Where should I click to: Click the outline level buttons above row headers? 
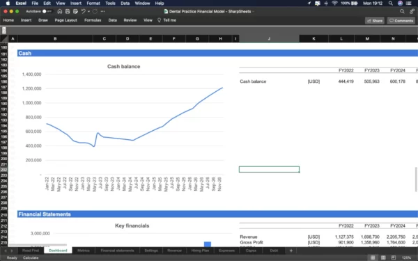coord(4,31)
